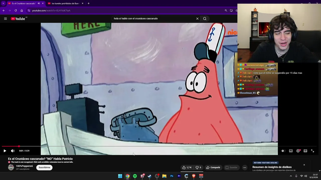Open the 100%Pepperoni channel name link
This screenshot has height=180, width=321.
pyautogui.click(x=24, y=166)
